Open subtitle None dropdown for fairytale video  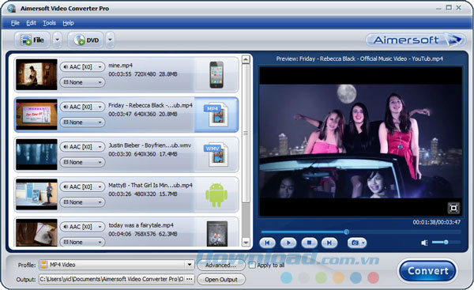coord(82,242)
